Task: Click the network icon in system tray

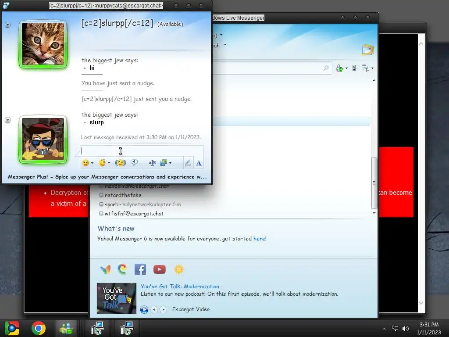Action: coord(395,328)
